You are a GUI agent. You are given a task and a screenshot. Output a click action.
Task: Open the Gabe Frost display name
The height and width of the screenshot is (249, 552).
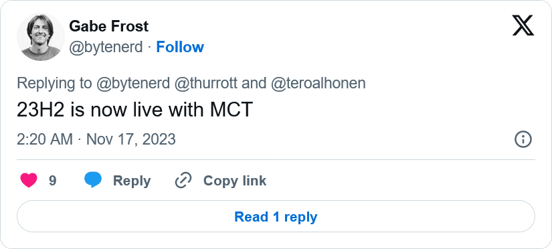109,26
